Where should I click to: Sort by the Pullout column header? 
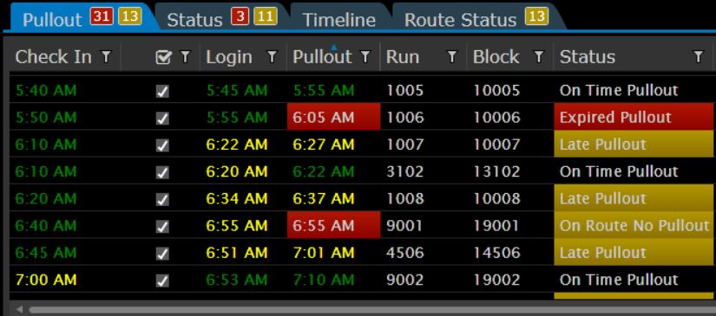pos(322,57)
